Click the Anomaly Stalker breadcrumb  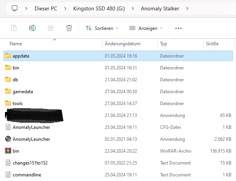coord(160,8)
